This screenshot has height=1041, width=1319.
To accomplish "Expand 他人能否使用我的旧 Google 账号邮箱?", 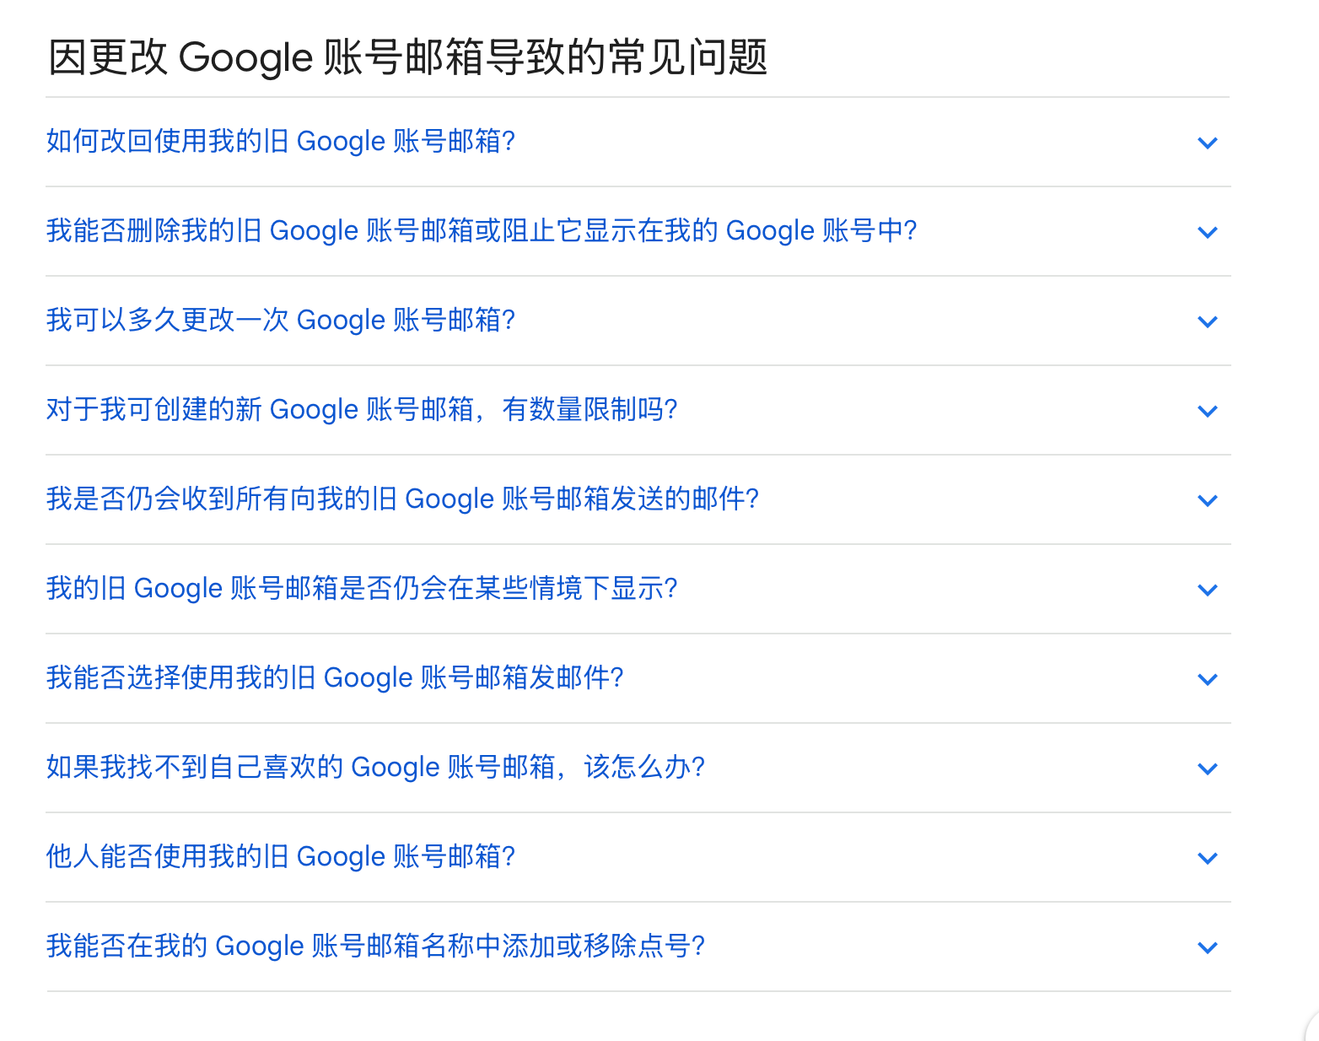I will [280, 857].
